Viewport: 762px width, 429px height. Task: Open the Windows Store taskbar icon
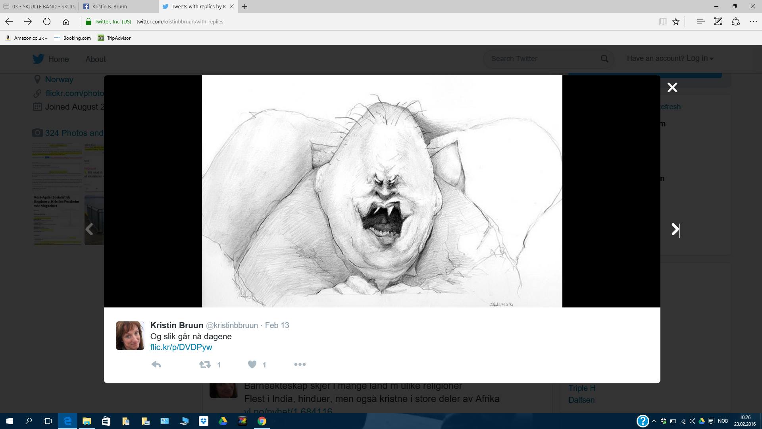(106, 421)
